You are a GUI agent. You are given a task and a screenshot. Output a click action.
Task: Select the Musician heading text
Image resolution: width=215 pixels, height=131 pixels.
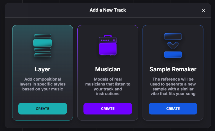(108, 69)
